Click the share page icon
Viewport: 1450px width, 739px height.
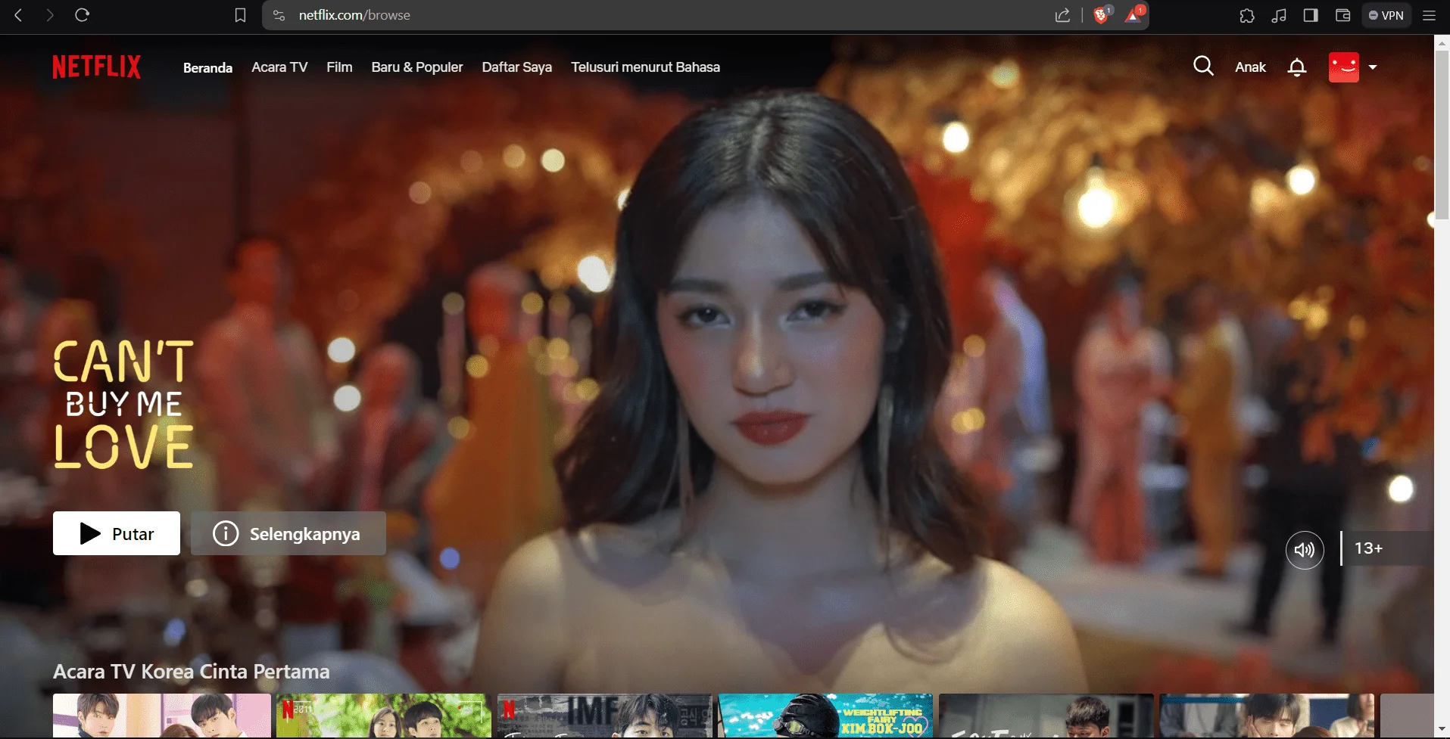[1062, 15]
